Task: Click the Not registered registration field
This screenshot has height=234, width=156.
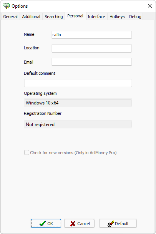Action: click(78, 124)
